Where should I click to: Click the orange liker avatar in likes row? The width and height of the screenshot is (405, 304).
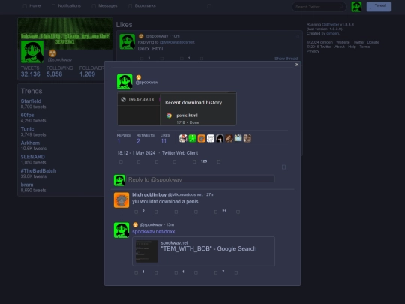(202, 138)
